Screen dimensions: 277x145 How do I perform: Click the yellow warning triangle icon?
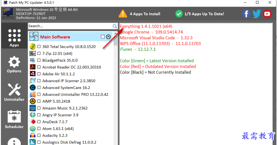[x=123, y=14]
